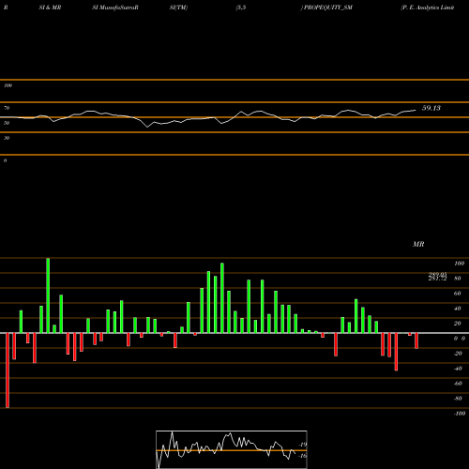The width and height of the screenshot is (469, 469).
Task: Select the 'SI MunafaSutraR' header text
Action: 115,8
